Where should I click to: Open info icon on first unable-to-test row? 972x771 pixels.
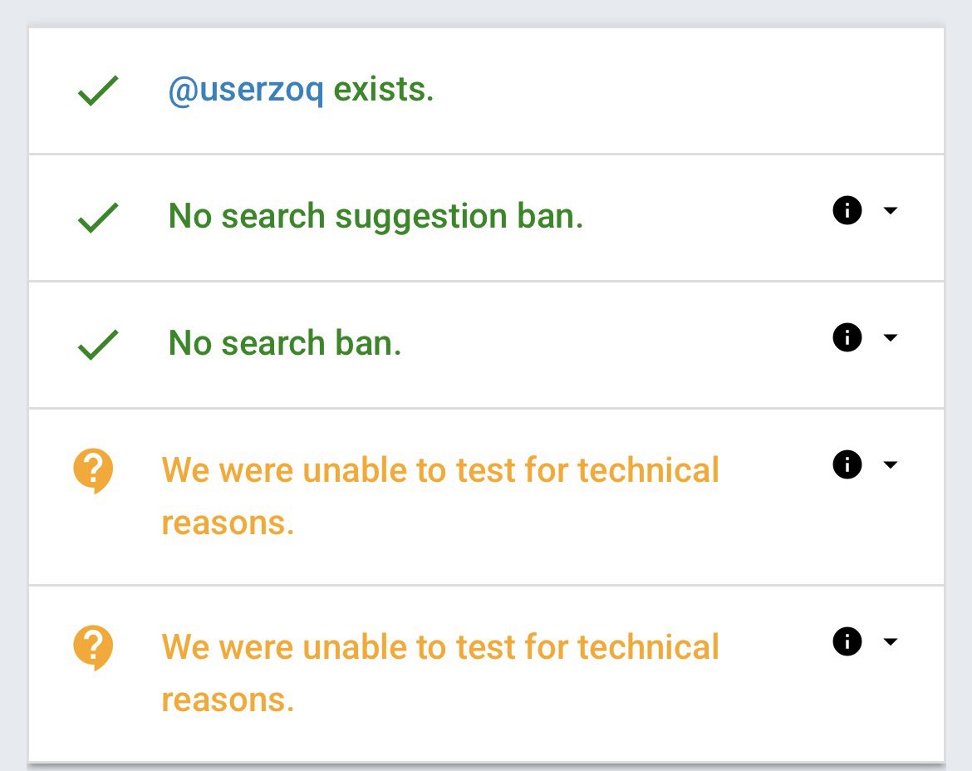pos(847,464)
